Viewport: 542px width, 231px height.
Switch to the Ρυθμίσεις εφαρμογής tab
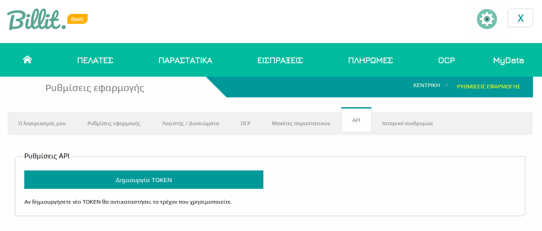pos(114,123)
